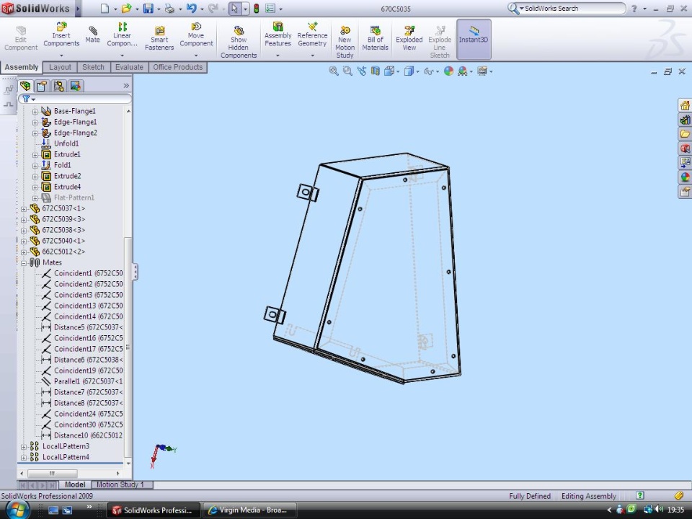692x519 pixels.
Task: Switch to the Office Products tab
Action: pos(178,67)
